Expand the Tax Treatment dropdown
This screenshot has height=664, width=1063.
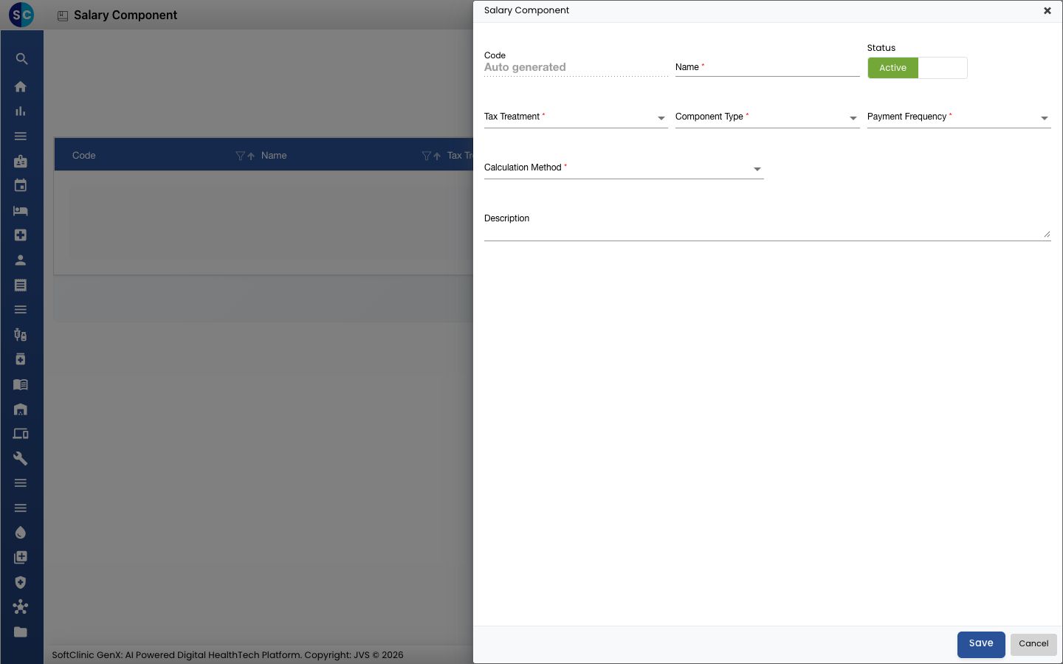576,117
